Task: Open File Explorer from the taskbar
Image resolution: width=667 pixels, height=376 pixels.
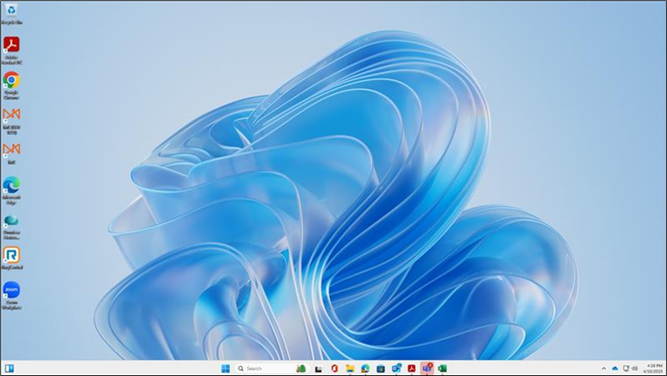Action: click(350, 368)
